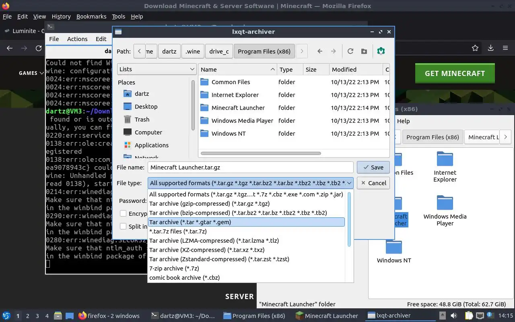This screenshot has height=322, width=515.
Task: Open Internet Explorer folder in the file manager window
Action: pos(445,167)
